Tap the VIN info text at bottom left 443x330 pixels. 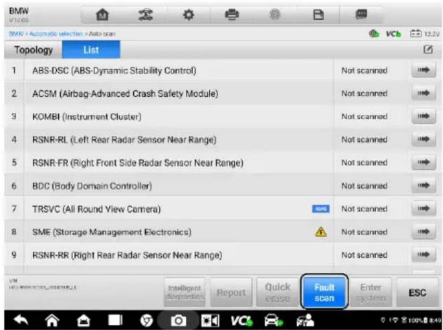click(42, 285)
